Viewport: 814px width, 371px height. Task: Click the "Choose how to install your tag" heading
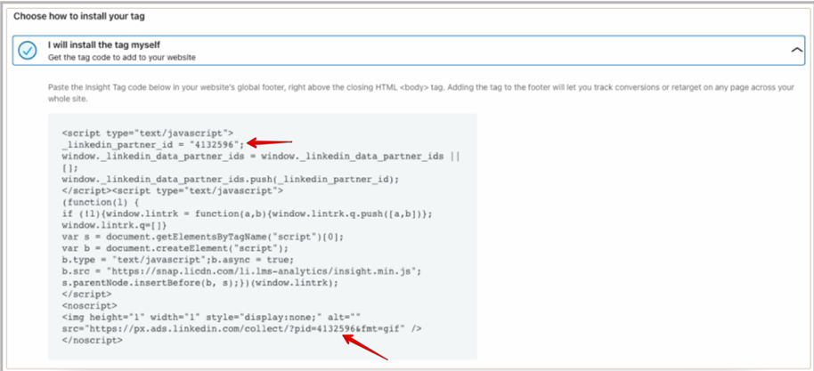(79, 16)
